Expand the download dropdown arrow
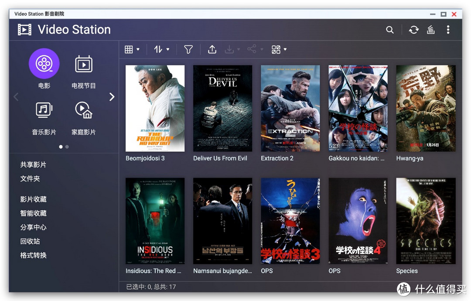Image resolution: width=471 pixels, height=301 pixels. click(239, 49)
